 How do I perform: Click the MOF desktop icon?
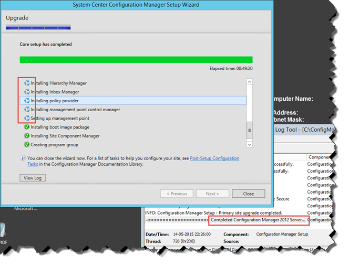pyautogui.click(x=4, y=233)
